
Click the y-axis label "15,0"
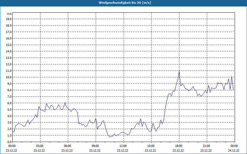pyautogui.click(x=9, y=45)
